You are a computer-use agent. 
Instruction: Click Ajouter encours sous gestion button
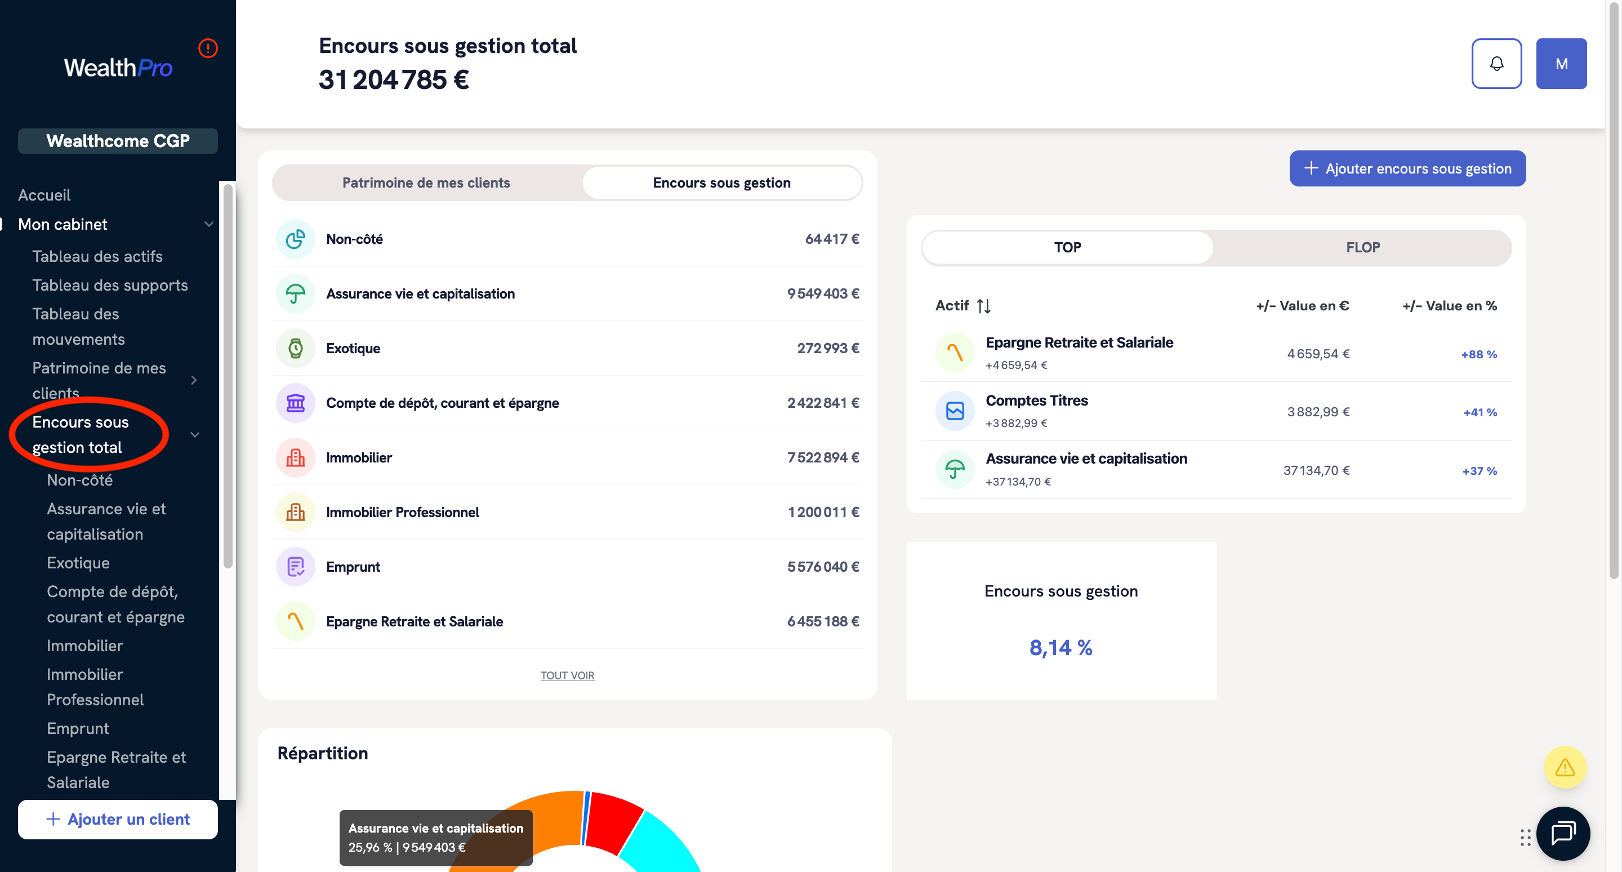[x=1407, y=169]
